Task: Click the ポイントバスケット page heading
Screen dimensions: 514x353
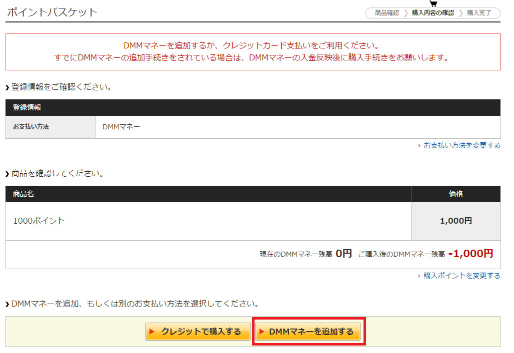Action: 52,12
